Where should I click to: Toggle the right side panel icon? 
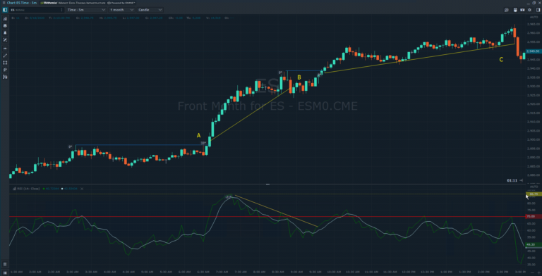click(x=538, y=10)
